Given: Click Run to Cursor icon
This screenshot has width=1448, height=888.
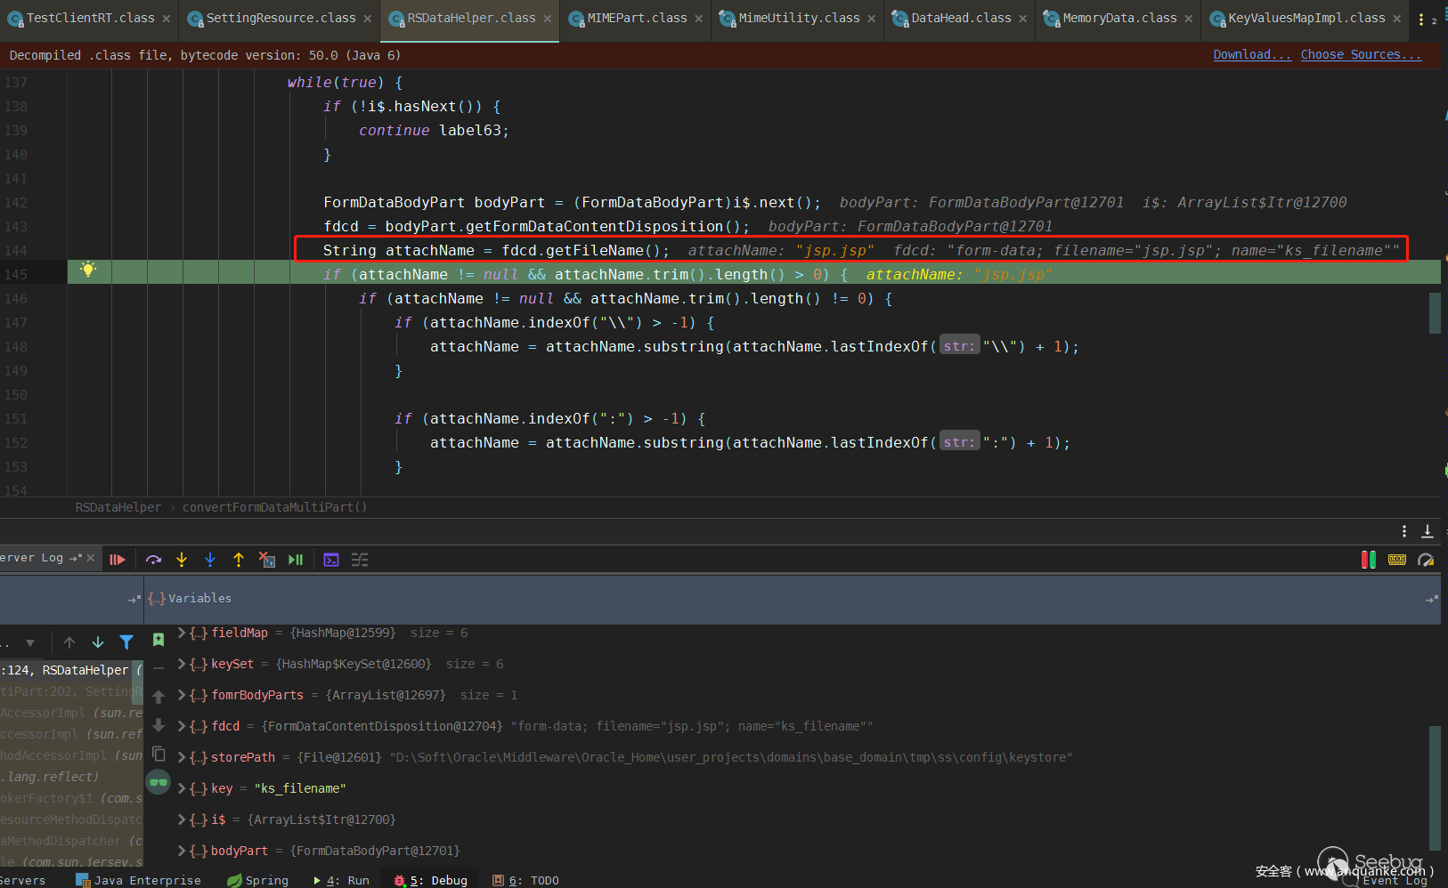Looking at the screenshot, I should [x=296, y=560].
